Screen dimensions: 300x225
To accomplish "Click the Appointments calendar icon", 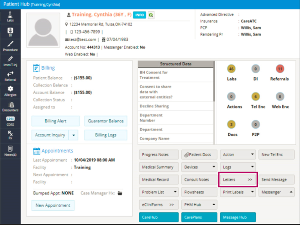I will point(37,151).
